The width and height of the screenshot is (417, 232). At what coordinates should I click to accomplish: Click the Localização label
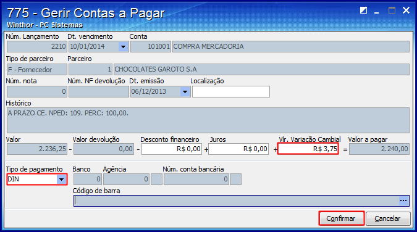click(x=207, y=81)
